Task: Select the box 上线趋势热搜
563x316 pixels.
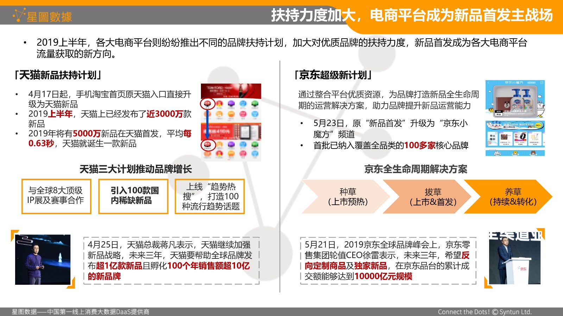Action: (210, 196)
